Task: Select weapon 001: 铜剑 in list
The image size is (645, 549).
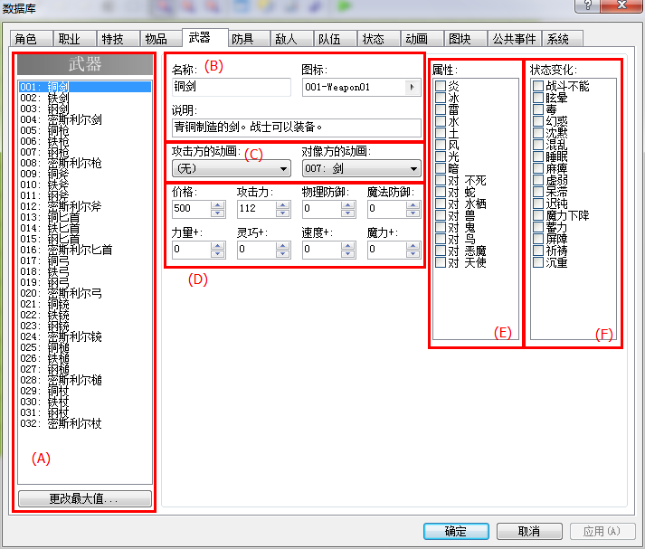Action: pos(85,87)
